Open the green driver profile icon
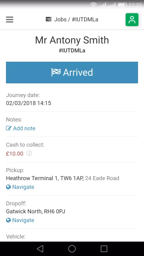 click(x=132, y=20)
